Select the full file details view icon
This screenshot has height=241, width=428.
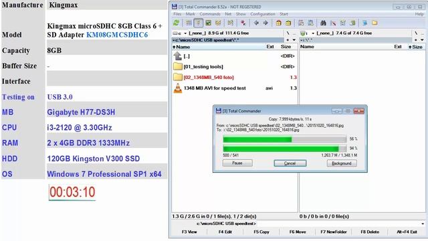(199, 23)
